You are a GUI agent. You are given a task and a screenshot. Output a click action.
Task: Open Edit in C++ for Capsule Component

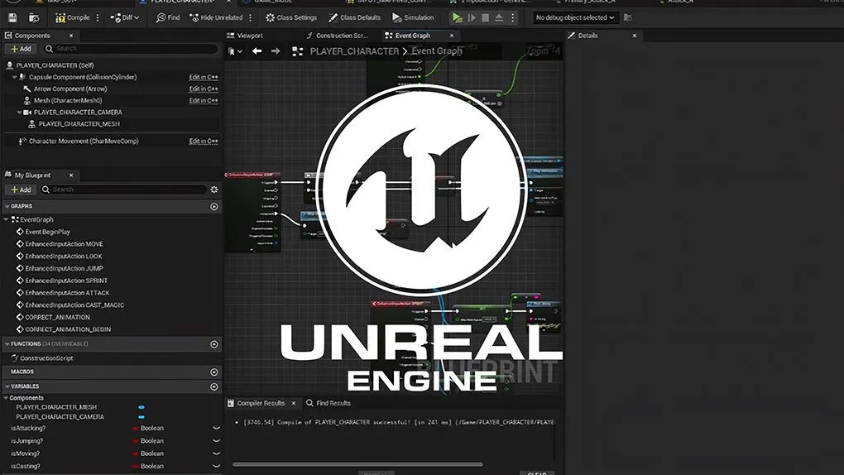[204, 77]
